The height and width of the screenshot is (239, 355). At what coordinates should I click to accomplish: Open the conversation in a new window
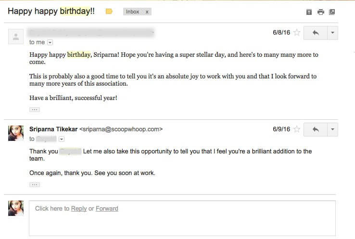(332, 12)
